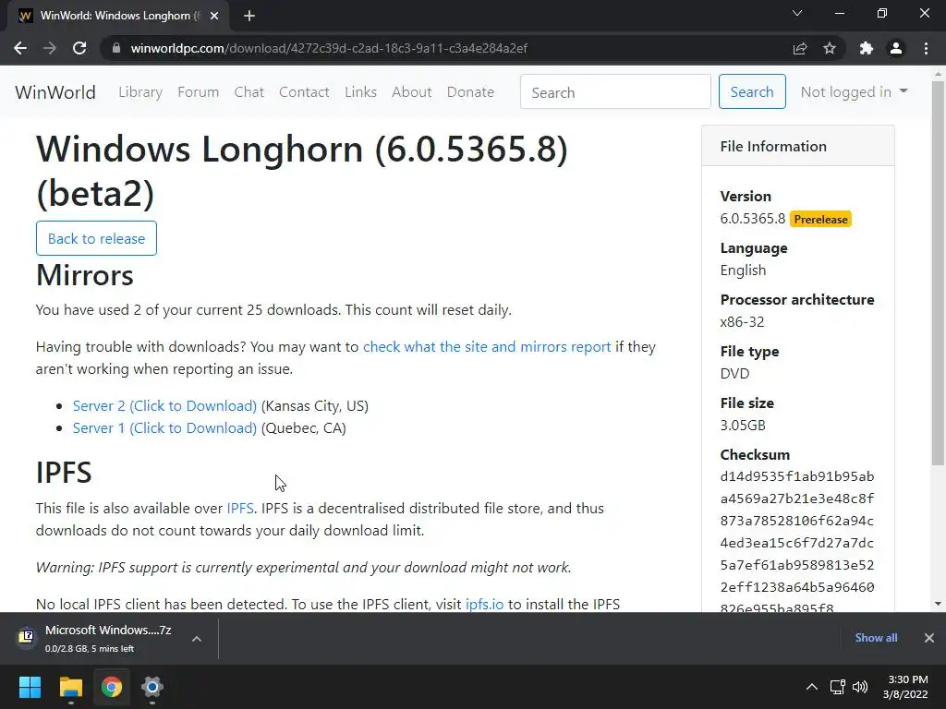The width and height of the screenshot is (946, 709).
Task: Click the File size value 3.05GB
Action: (743, 425)
